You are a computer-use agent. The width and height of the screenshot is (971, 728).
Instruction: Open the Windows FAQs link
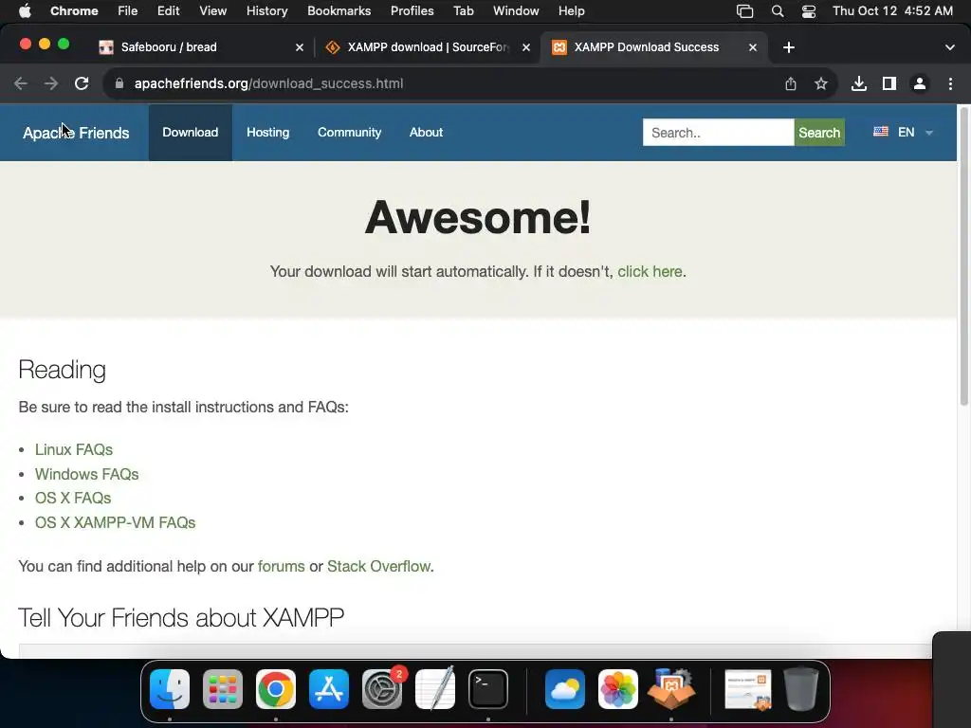[x=86, y=474]
